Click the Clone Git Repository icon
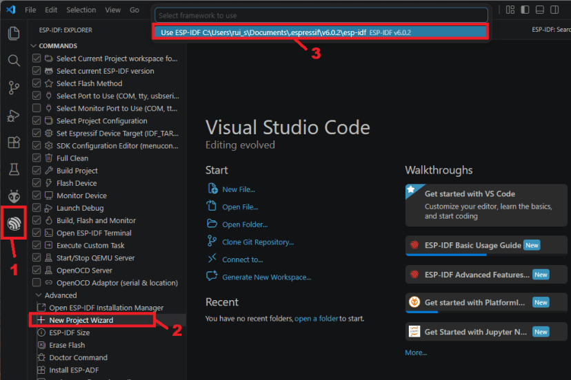 click(212, 241)
